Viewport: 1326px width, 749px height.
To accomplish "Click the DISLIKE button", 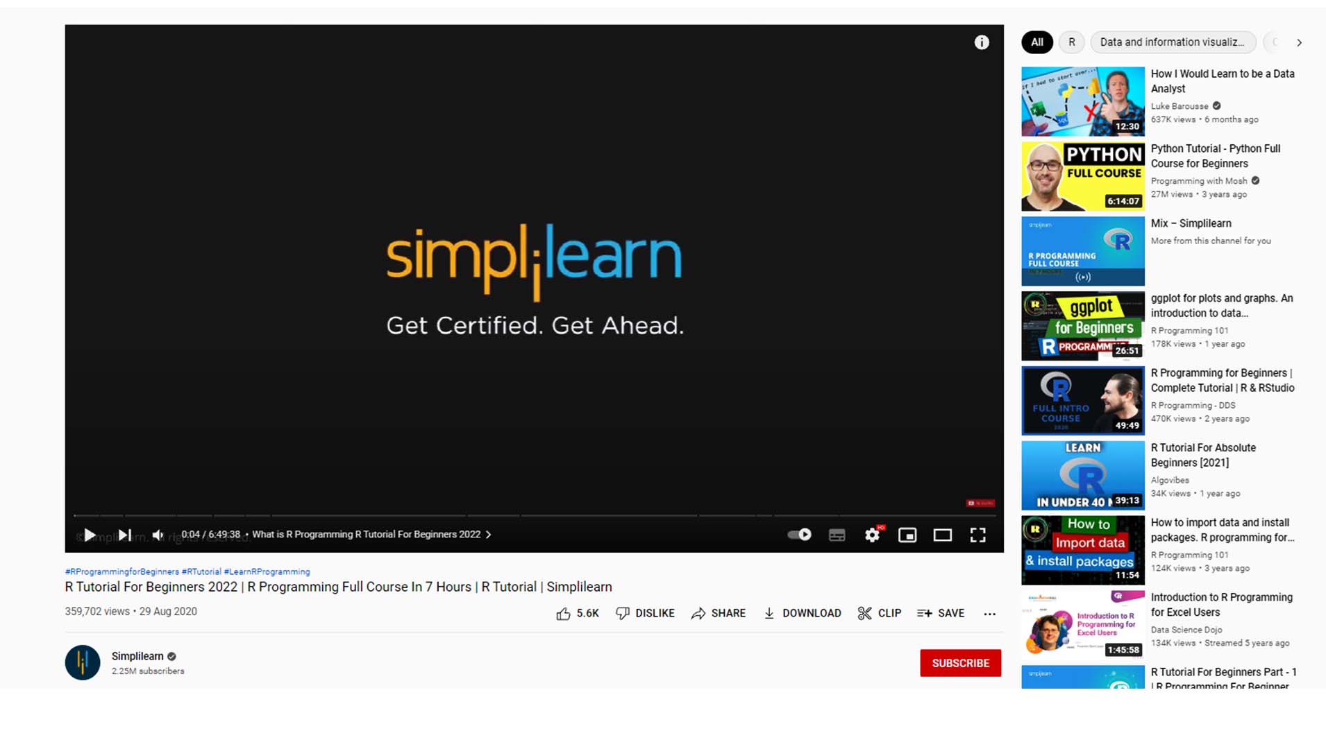I will click(645, 613).
